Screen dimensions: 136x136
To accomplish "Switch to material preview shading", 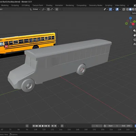I will [x=133, y=10].
